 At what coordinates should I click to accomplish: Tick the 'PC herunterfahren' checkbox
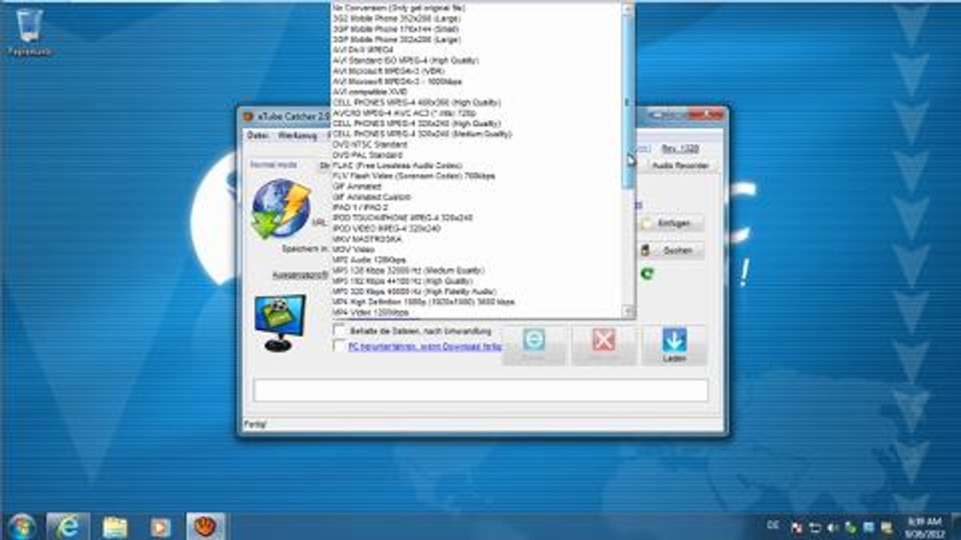339,346
